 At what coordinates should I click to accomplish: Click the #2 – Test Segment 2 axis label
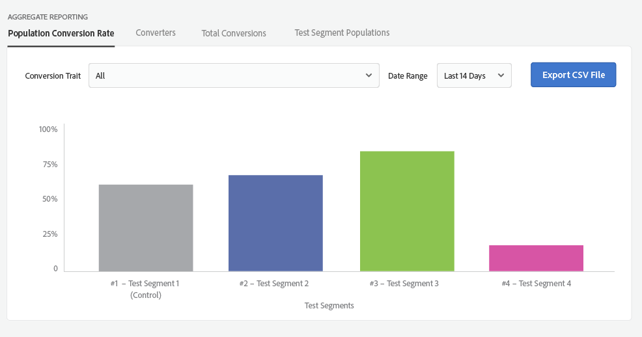[274, 284]
